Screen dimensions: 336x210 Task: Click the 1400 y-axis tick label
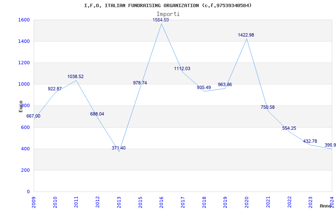24,41
